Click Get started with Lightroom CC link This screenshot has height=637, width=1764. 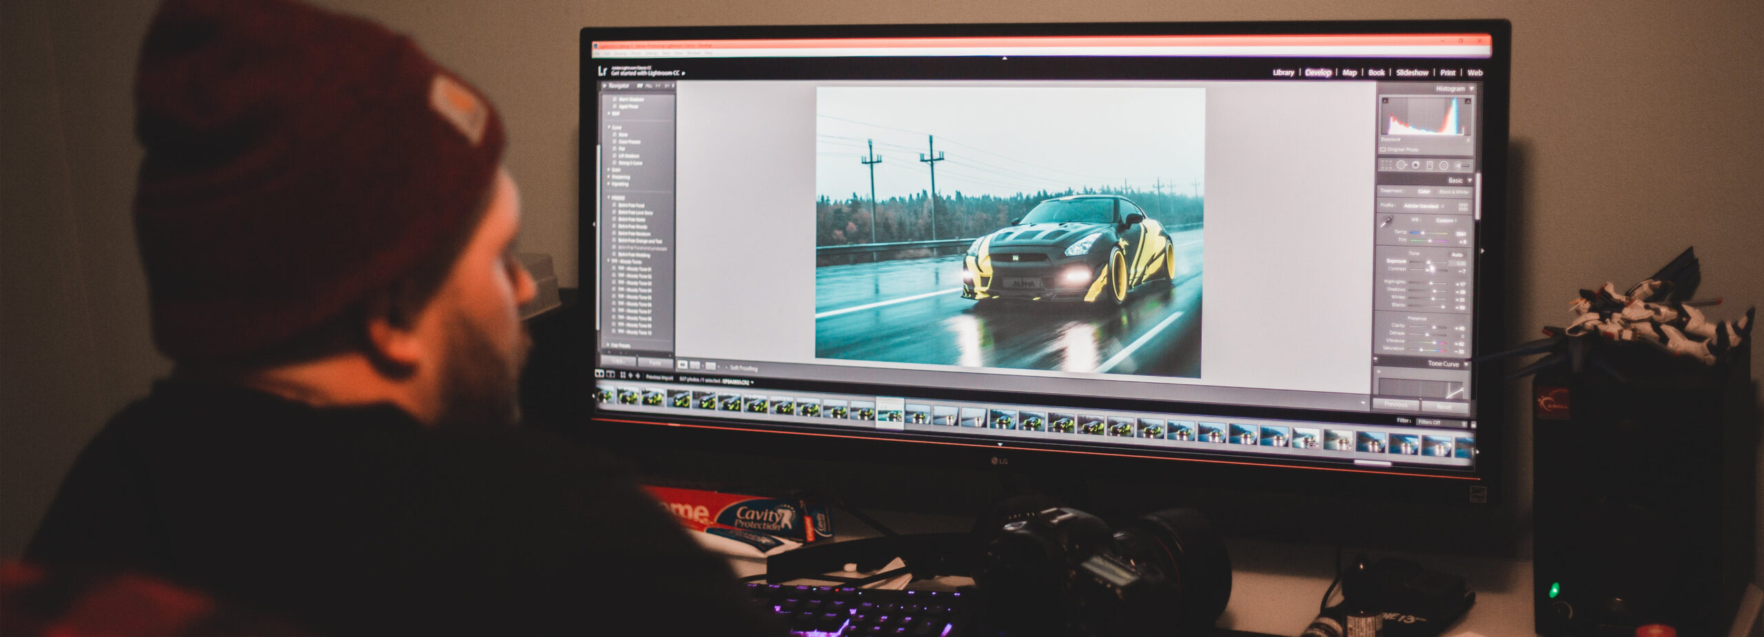click(646, 73)
